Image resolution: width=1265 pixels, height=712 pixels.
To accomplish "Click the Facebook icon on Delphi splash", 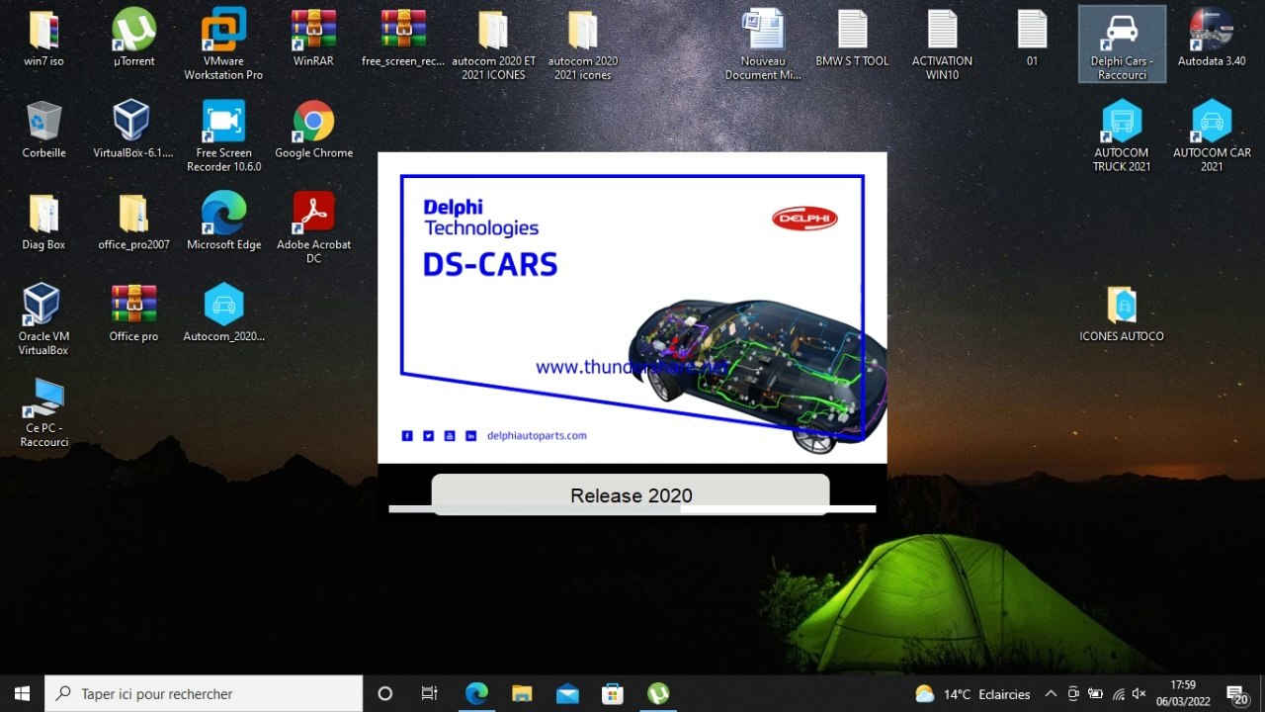I will tap(406, 436).
